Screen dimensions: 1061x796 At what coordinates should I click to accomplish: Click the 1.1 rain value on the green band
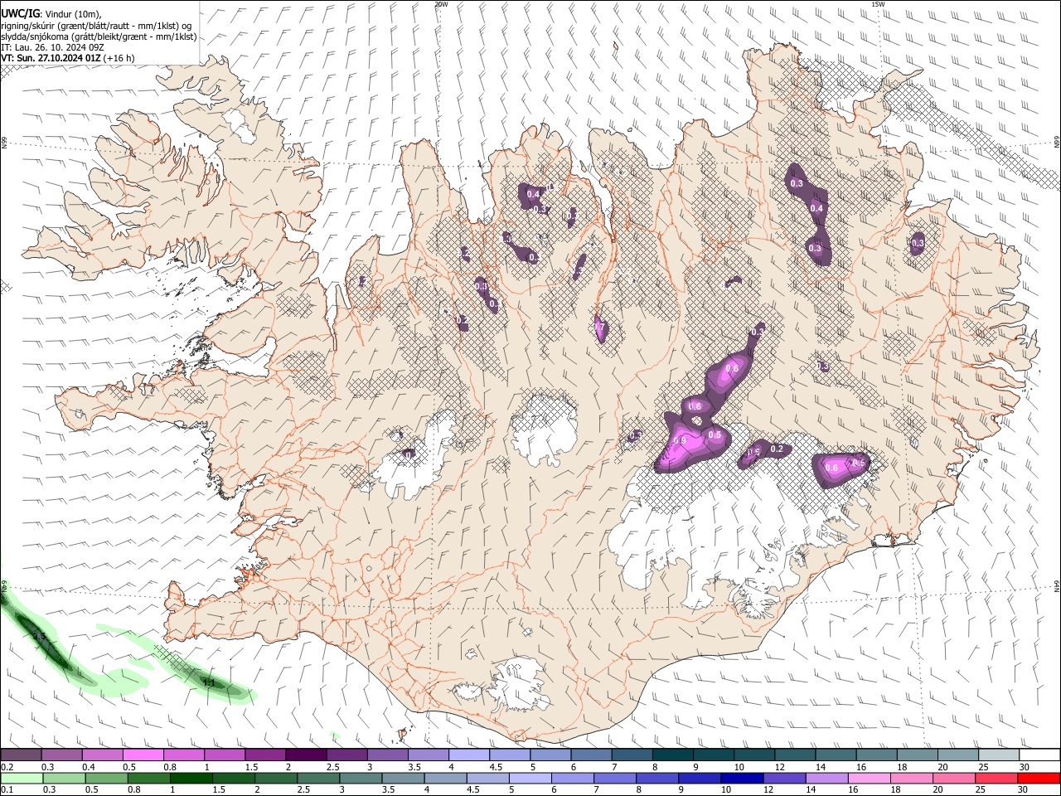[x=210, y=683]
